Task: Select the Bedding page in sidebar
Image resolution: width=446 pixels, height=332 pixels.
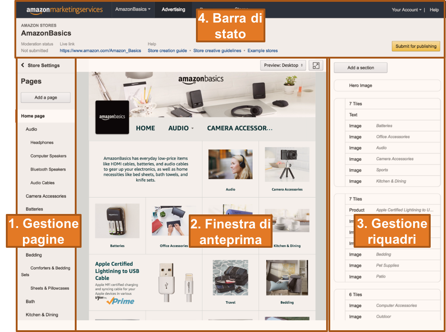Action: click(x=34, y=255)
